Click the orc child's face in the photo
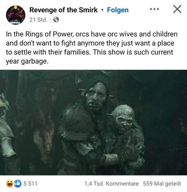Image resolution: width=187 pixels, height=192 pixels. pos(124,121)
